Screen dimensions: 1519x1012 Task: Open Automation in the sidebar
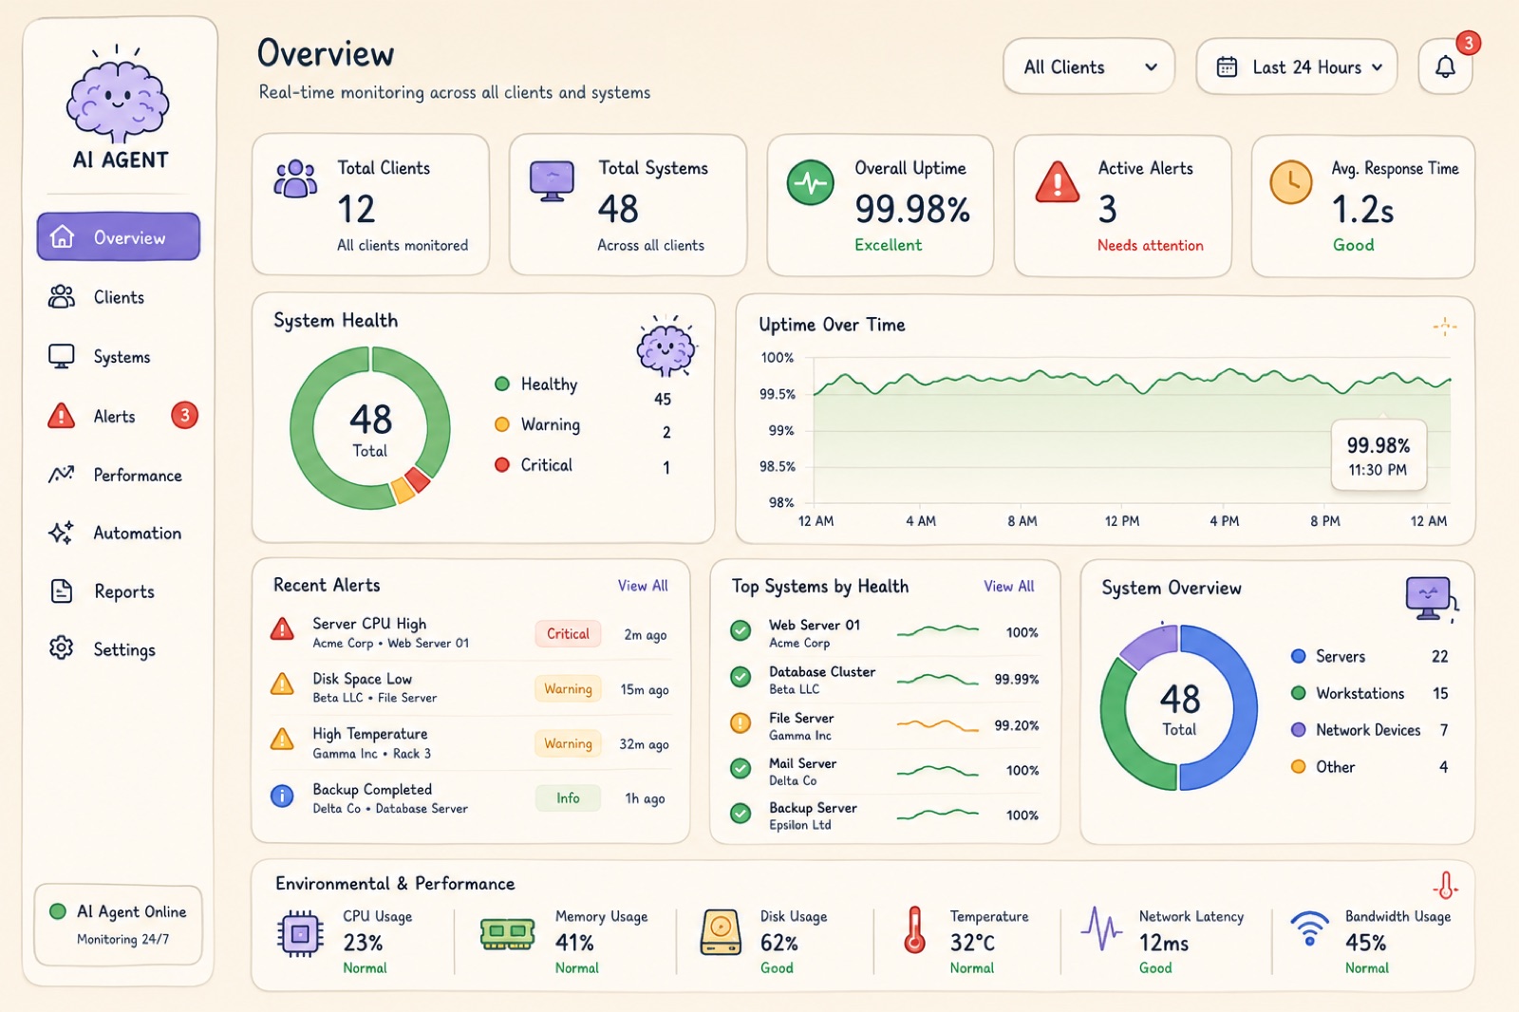119,533
